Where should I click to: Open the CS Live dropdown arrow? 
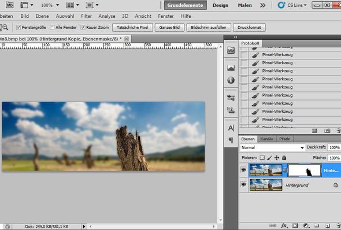(x=305, y=5)
